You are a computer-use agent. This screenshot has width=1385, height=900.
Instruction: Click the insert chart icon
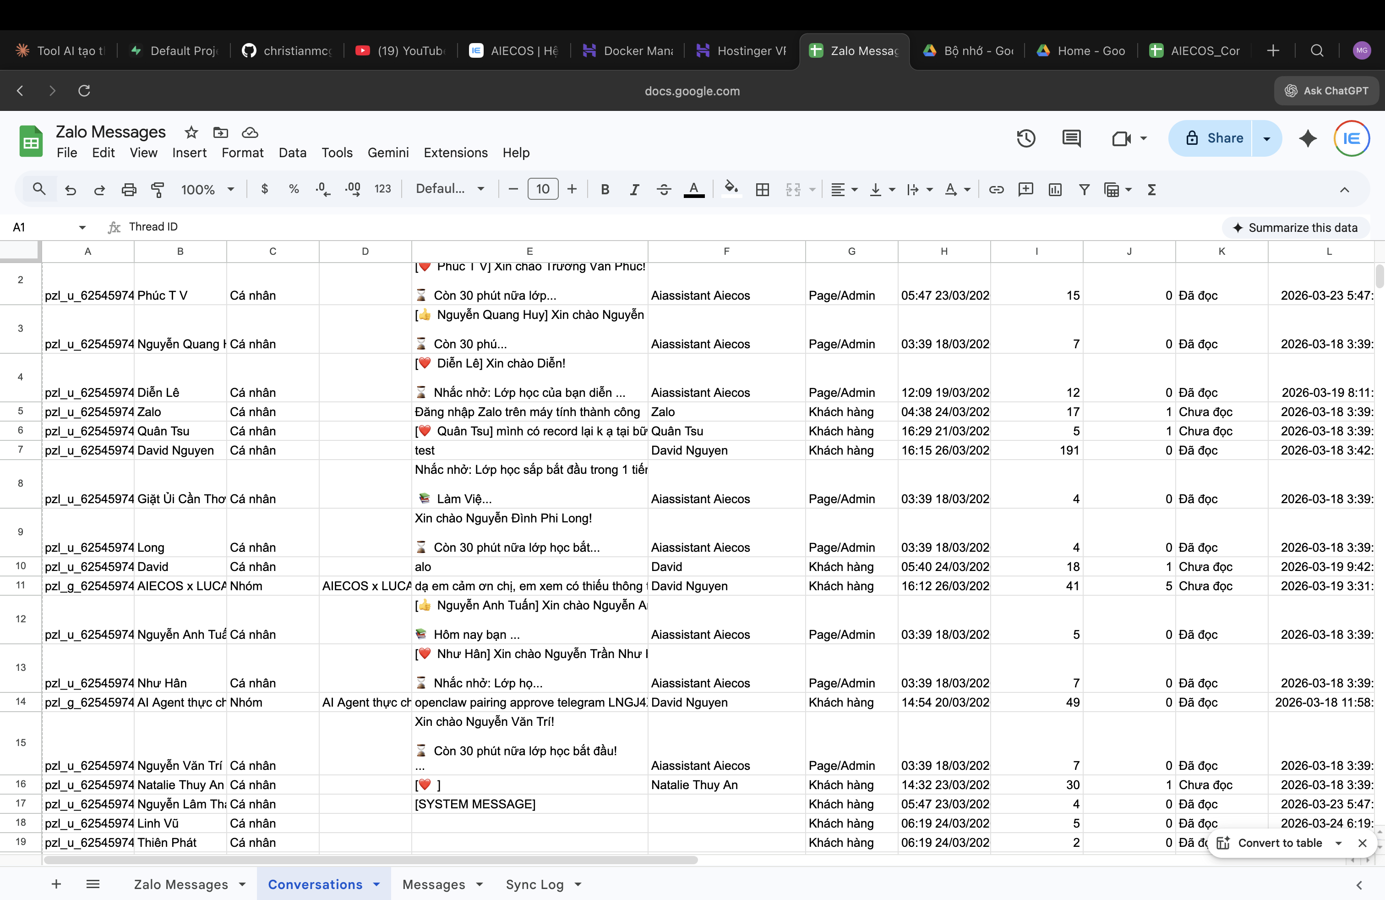pos(1055,189)
